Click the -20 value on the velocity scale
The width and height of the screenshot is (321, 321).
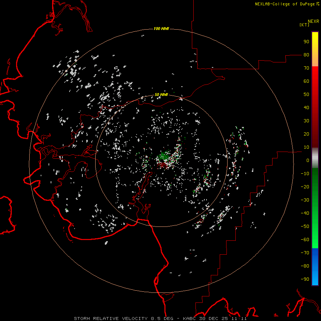click(x=305, y=187)
